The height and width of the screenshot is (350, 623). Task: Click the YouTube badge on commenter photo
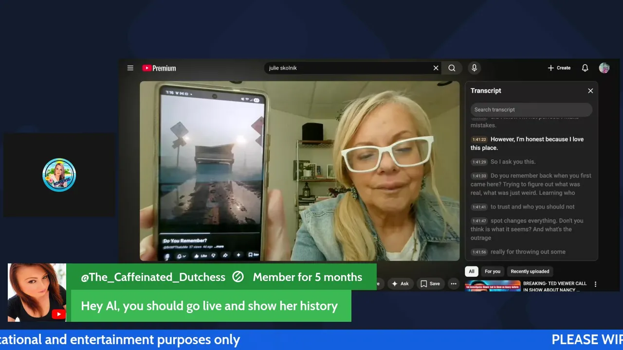point(58,314)
